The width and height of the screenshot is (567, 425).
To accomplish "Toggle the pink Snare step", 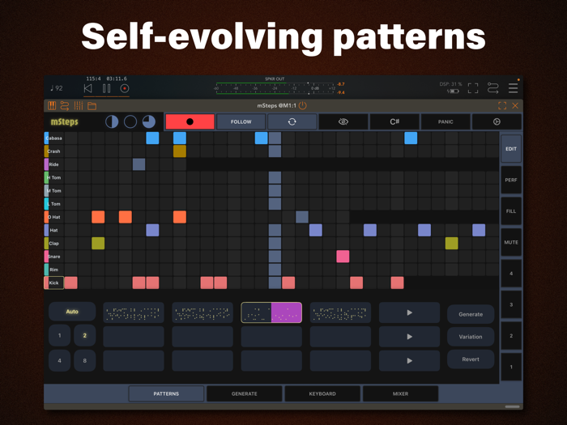I will click(343, 257).
